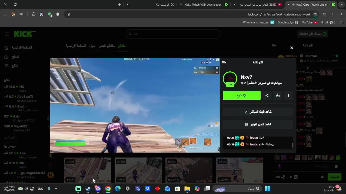
Task: Open the YouTube bookmark
Action: 310,22
